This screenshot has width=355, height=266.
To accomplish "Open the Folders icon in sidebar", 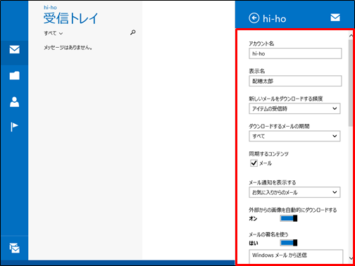I will pyautogui.click(x=14, y=75).
